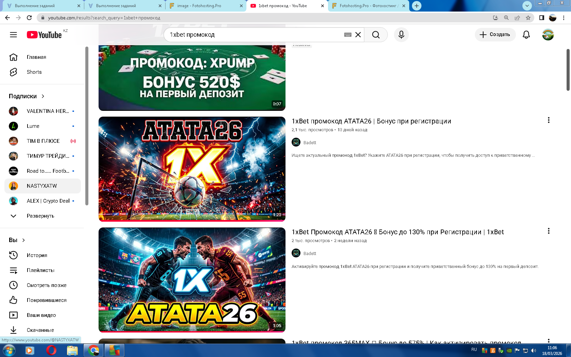Image resolution: width=571 pixels, height=357 pixels.
Task: Open Badett channel under the 13 дней назад video
Action: pos(310,142)
